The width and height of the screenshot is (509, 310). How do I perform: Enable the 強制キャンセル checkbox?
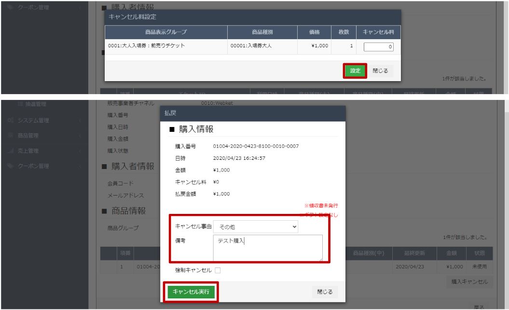point(217,271)
